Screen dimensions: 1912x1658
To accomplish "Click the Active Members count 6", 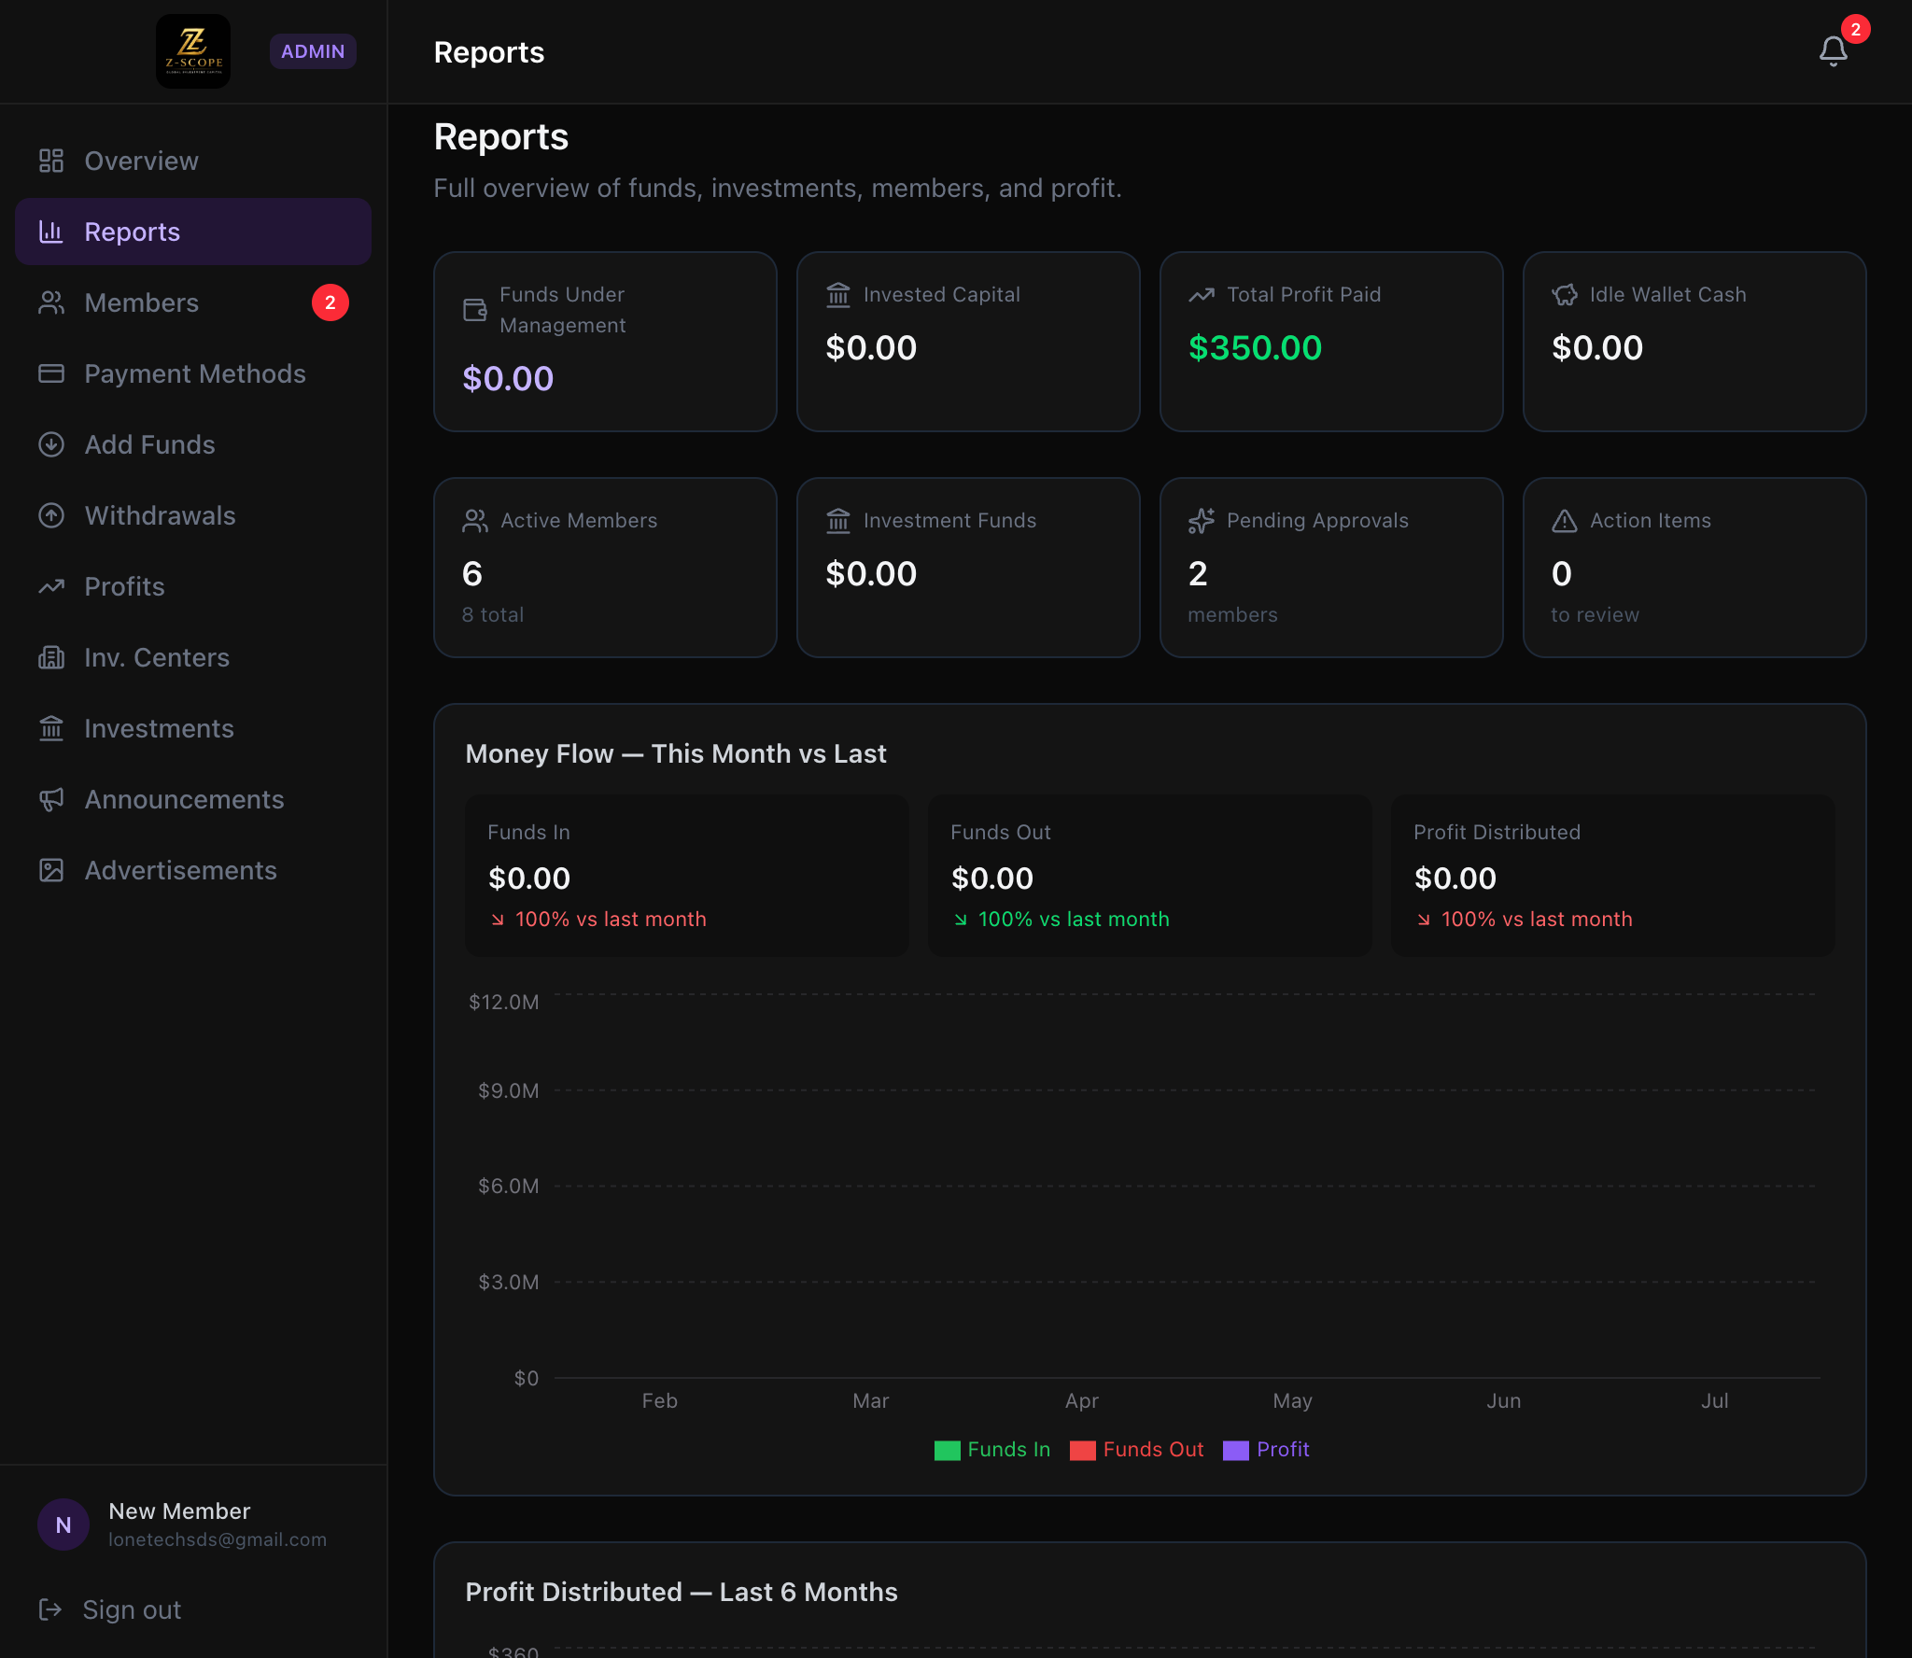I will tap(472, 574).
